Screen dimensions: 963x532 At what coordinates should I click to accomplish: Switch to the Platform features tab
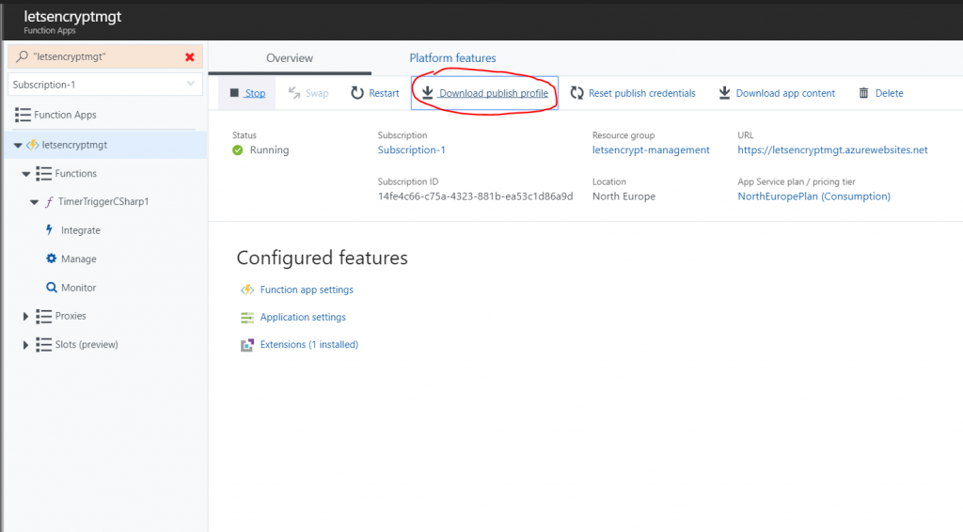(452, 58)
